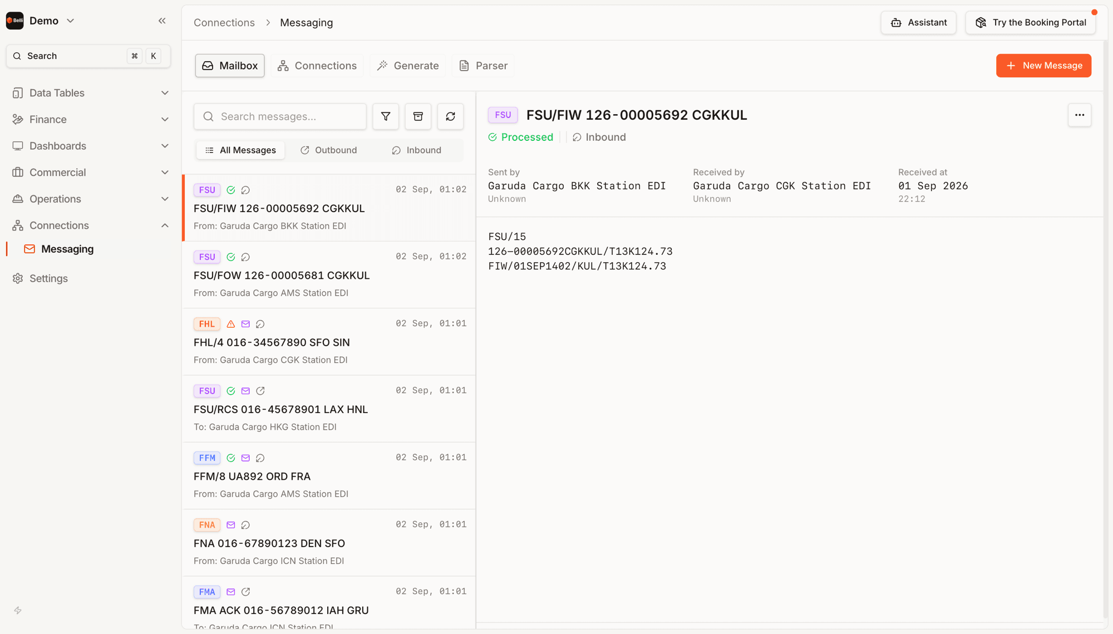Click sender Garuda Cargo BKK Station EDI
The width and height of the screenshot is (1113, 634).
pyautogui.click(x=577, y=186)
